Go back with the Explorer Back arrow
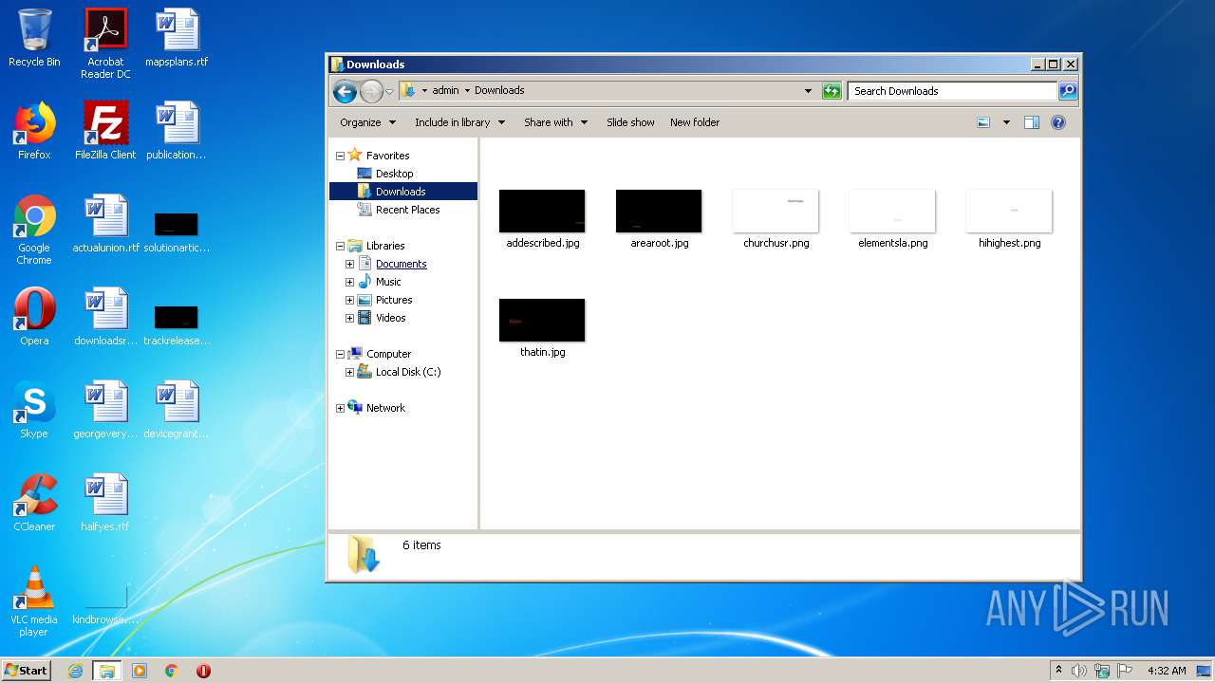 [346, 91]
